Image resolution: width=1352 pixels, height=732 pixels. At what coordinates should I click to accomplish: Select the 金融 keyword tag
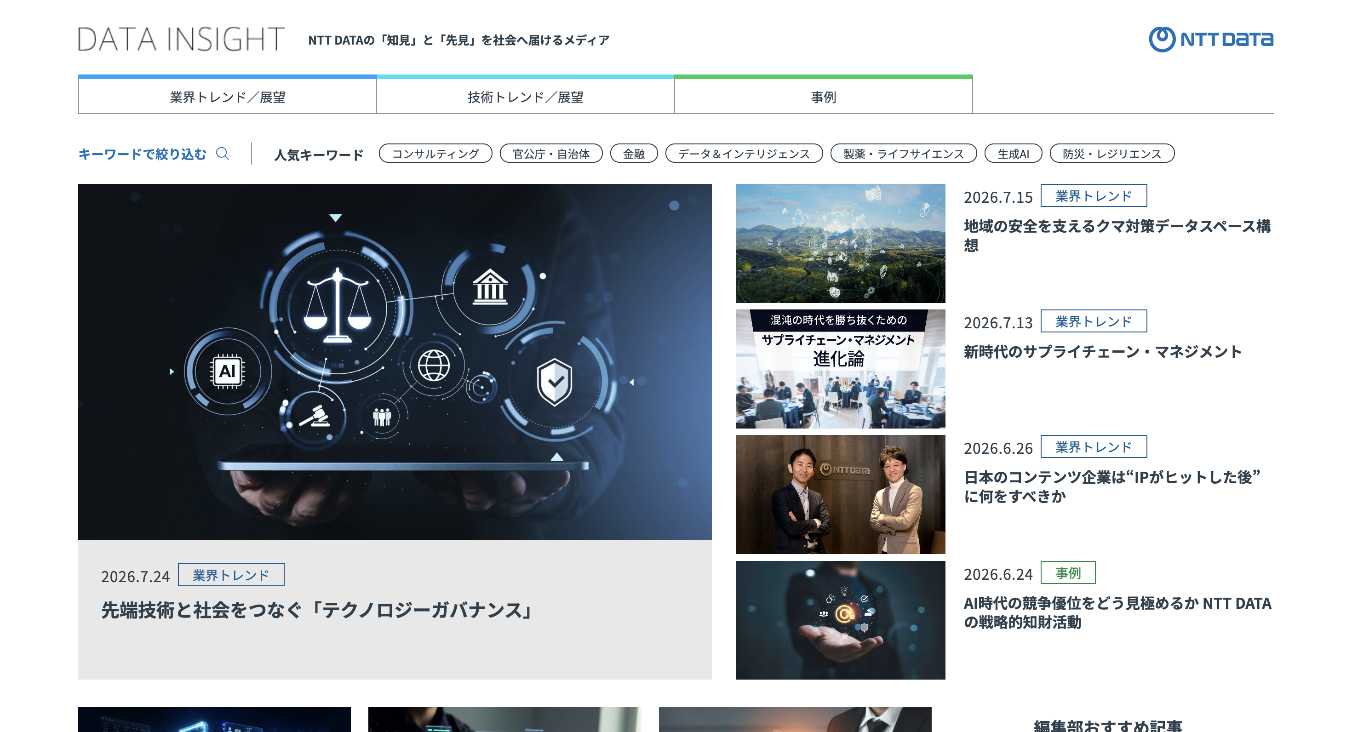tap(634, 154)
